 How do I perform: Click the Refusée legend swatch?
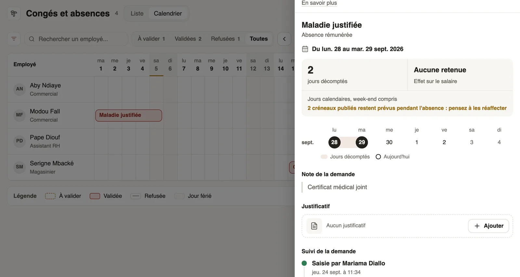click(x=136, y=196)
